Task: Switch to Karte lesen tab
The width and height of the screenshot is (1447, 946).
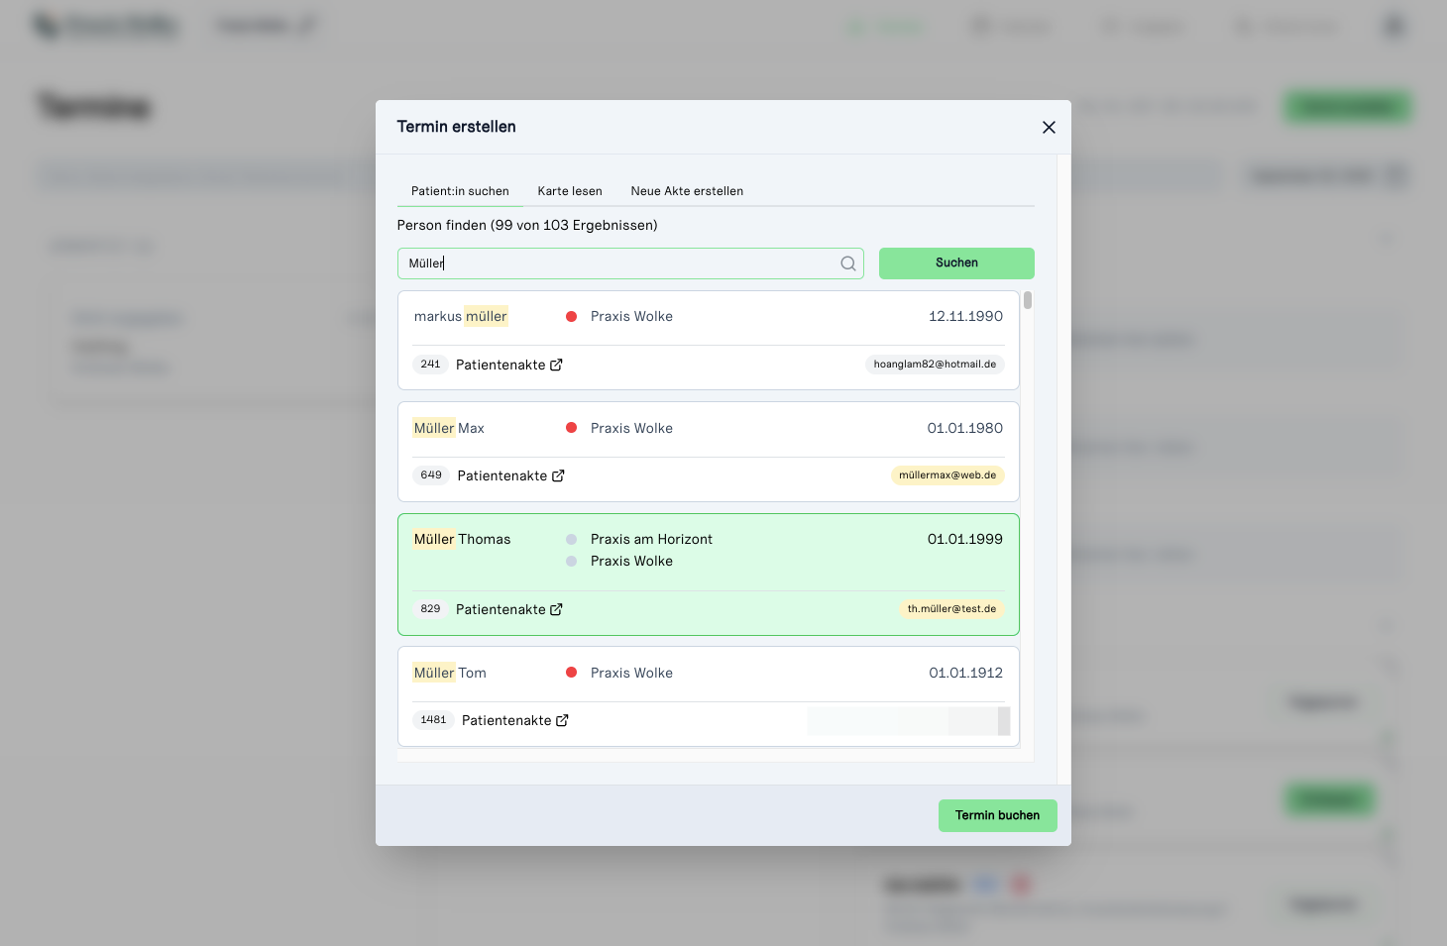Action: 570,191
